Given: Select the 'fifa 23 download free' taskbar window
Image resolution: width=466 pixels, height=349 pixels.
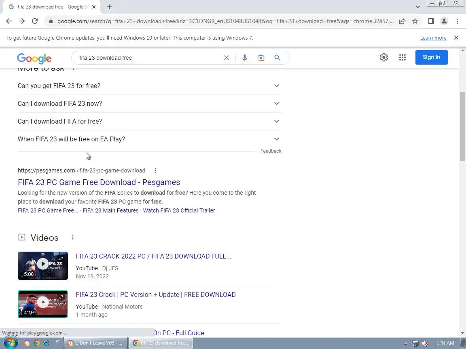Looking at the screenshot, I should coord(161,343).
